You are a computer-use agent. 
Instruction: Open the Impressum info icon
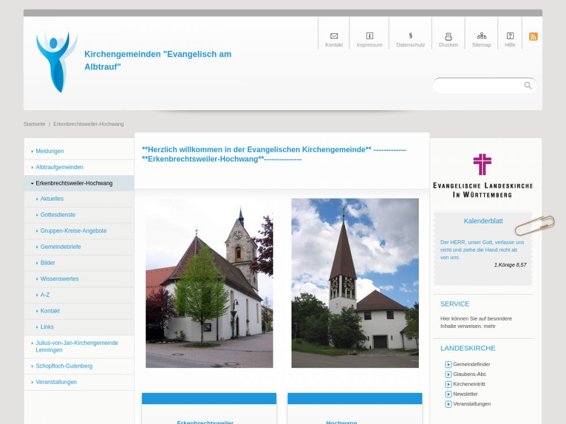click(370, 36)
